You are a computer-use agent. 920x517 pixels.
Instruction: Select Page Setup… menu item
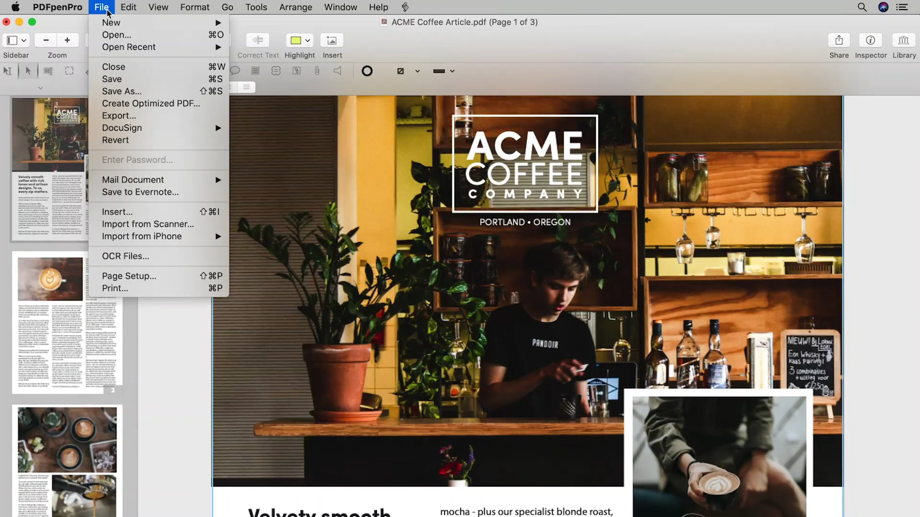tap(159, 276)
